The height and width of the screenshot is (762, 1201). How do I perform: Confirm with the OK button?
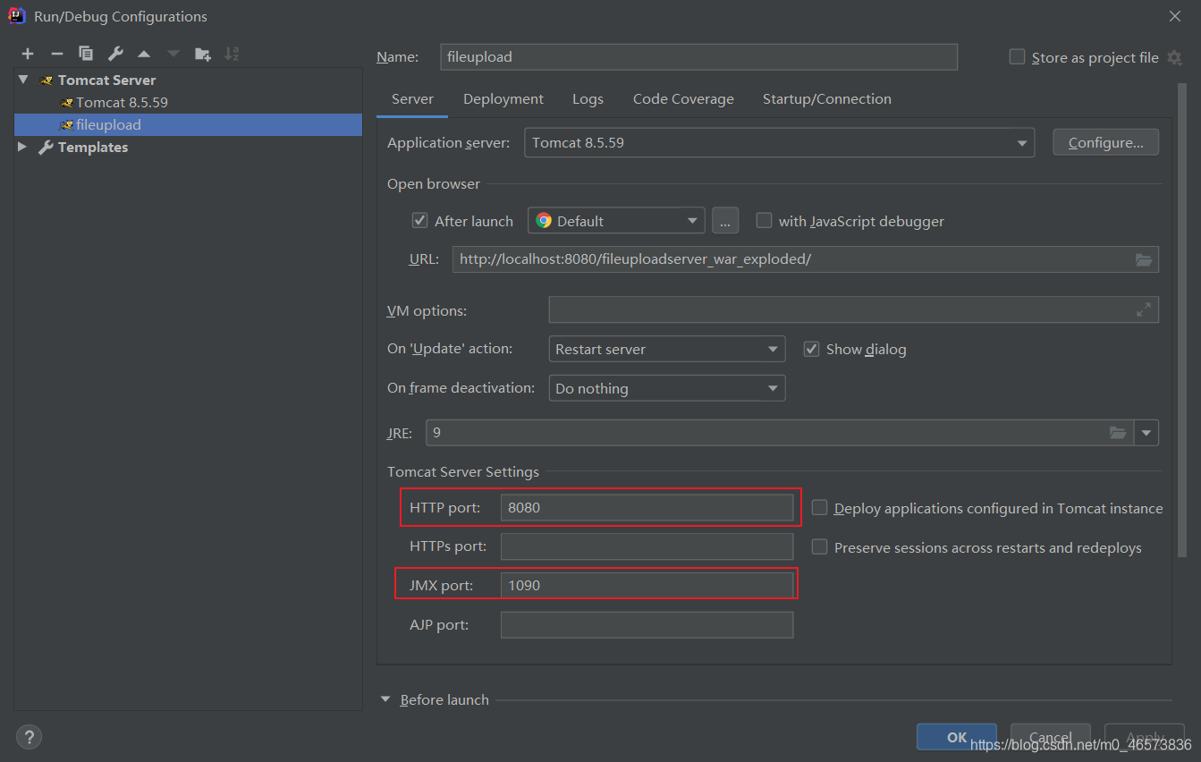(x=957, y=737)
